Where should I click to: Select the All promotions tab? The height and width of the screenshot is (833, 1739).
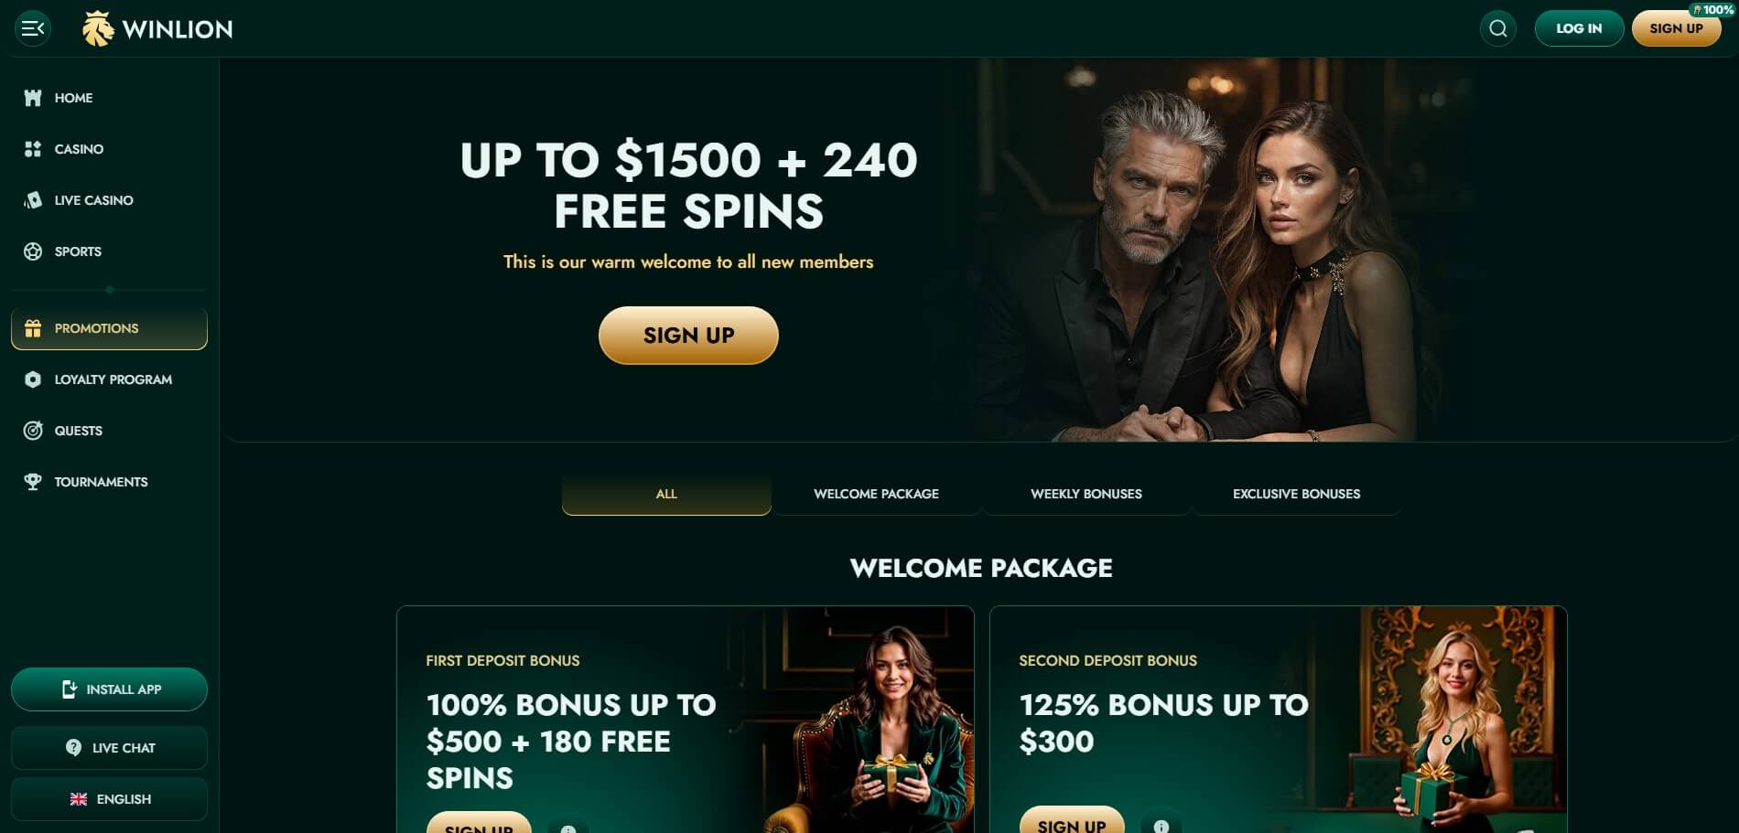(666, 494)
